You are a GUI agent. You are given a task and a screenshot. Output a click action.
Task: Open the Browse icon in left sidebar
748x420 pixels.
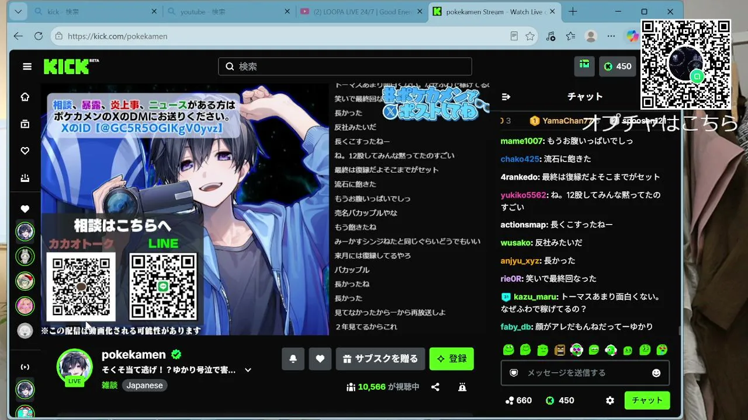click(25, 124)
